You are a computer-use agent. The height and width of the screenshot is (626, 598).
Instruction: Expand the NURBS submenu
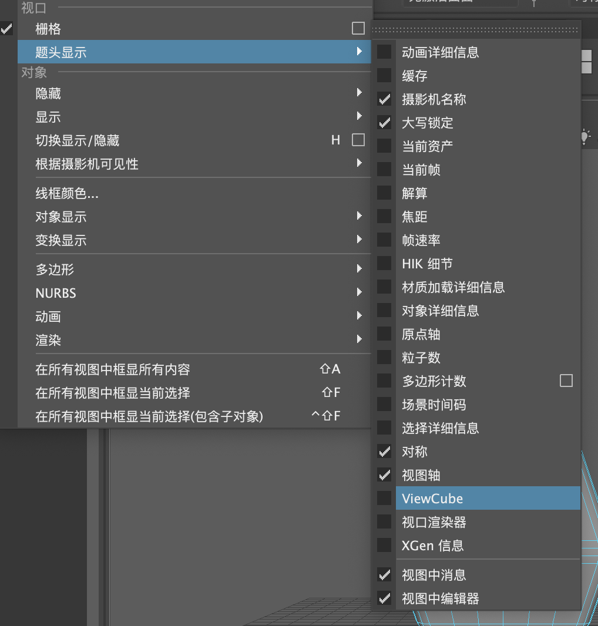[194, 293]
